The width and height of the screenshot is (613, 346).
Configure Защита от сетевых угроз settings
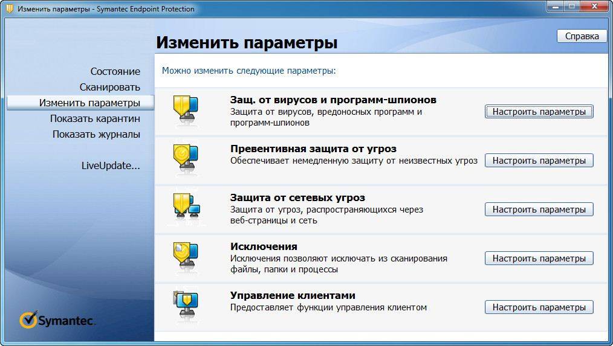click(x=539, y=210)
